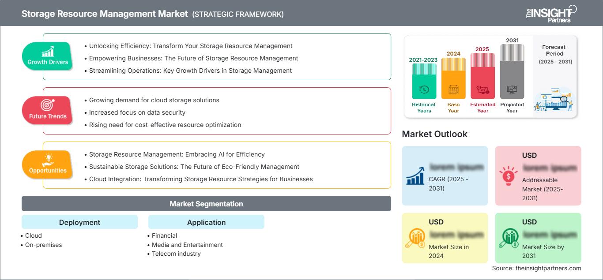The height and width of the screenshot is (280, 603).
Task: Click the Cloud deployment item
Action: click(x=34, y=235)
